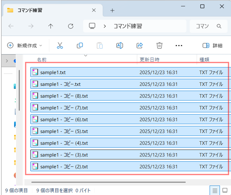Sort files by 更新日時 column header
This screenshot has height=195, width=231.
pyautogui.click(x=150, y=60)
